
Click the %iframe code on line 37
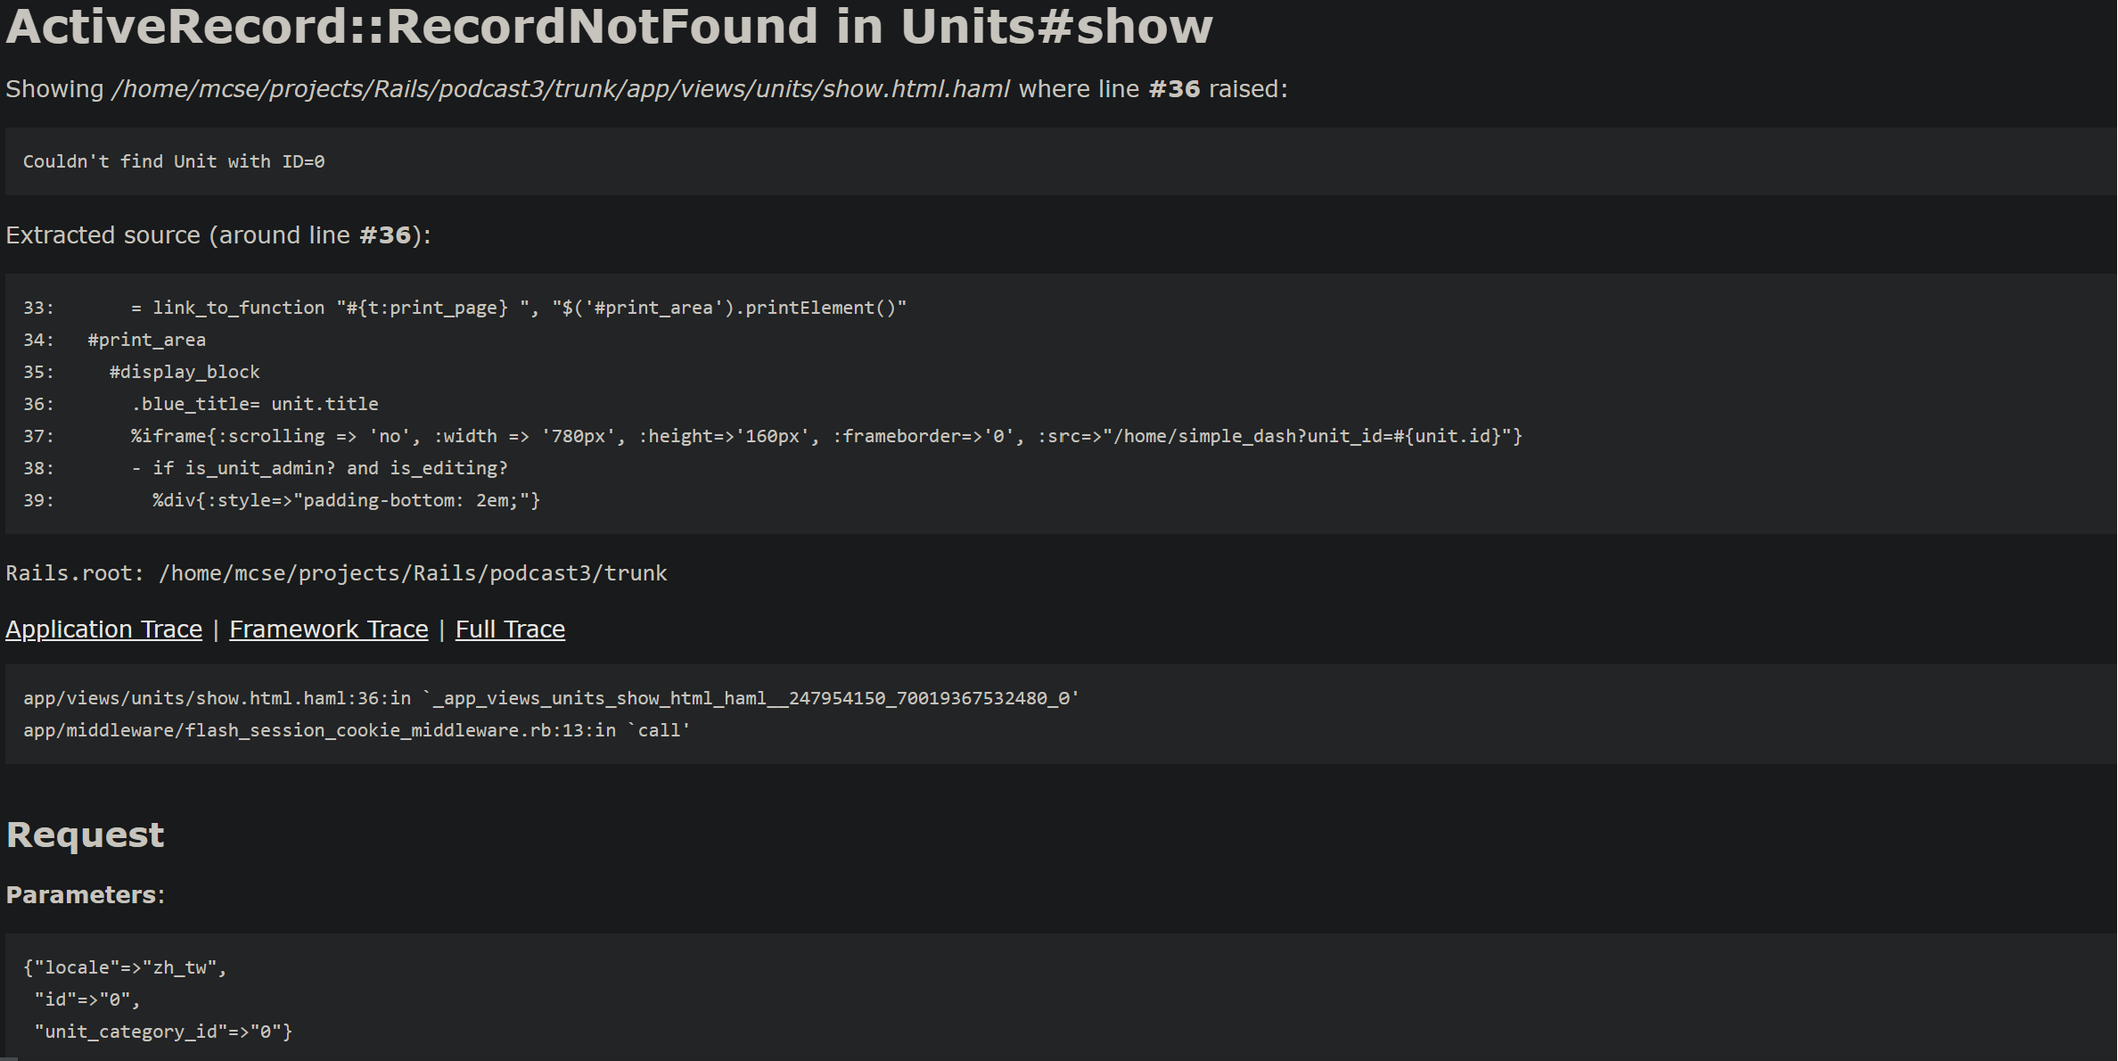point(826,436)
